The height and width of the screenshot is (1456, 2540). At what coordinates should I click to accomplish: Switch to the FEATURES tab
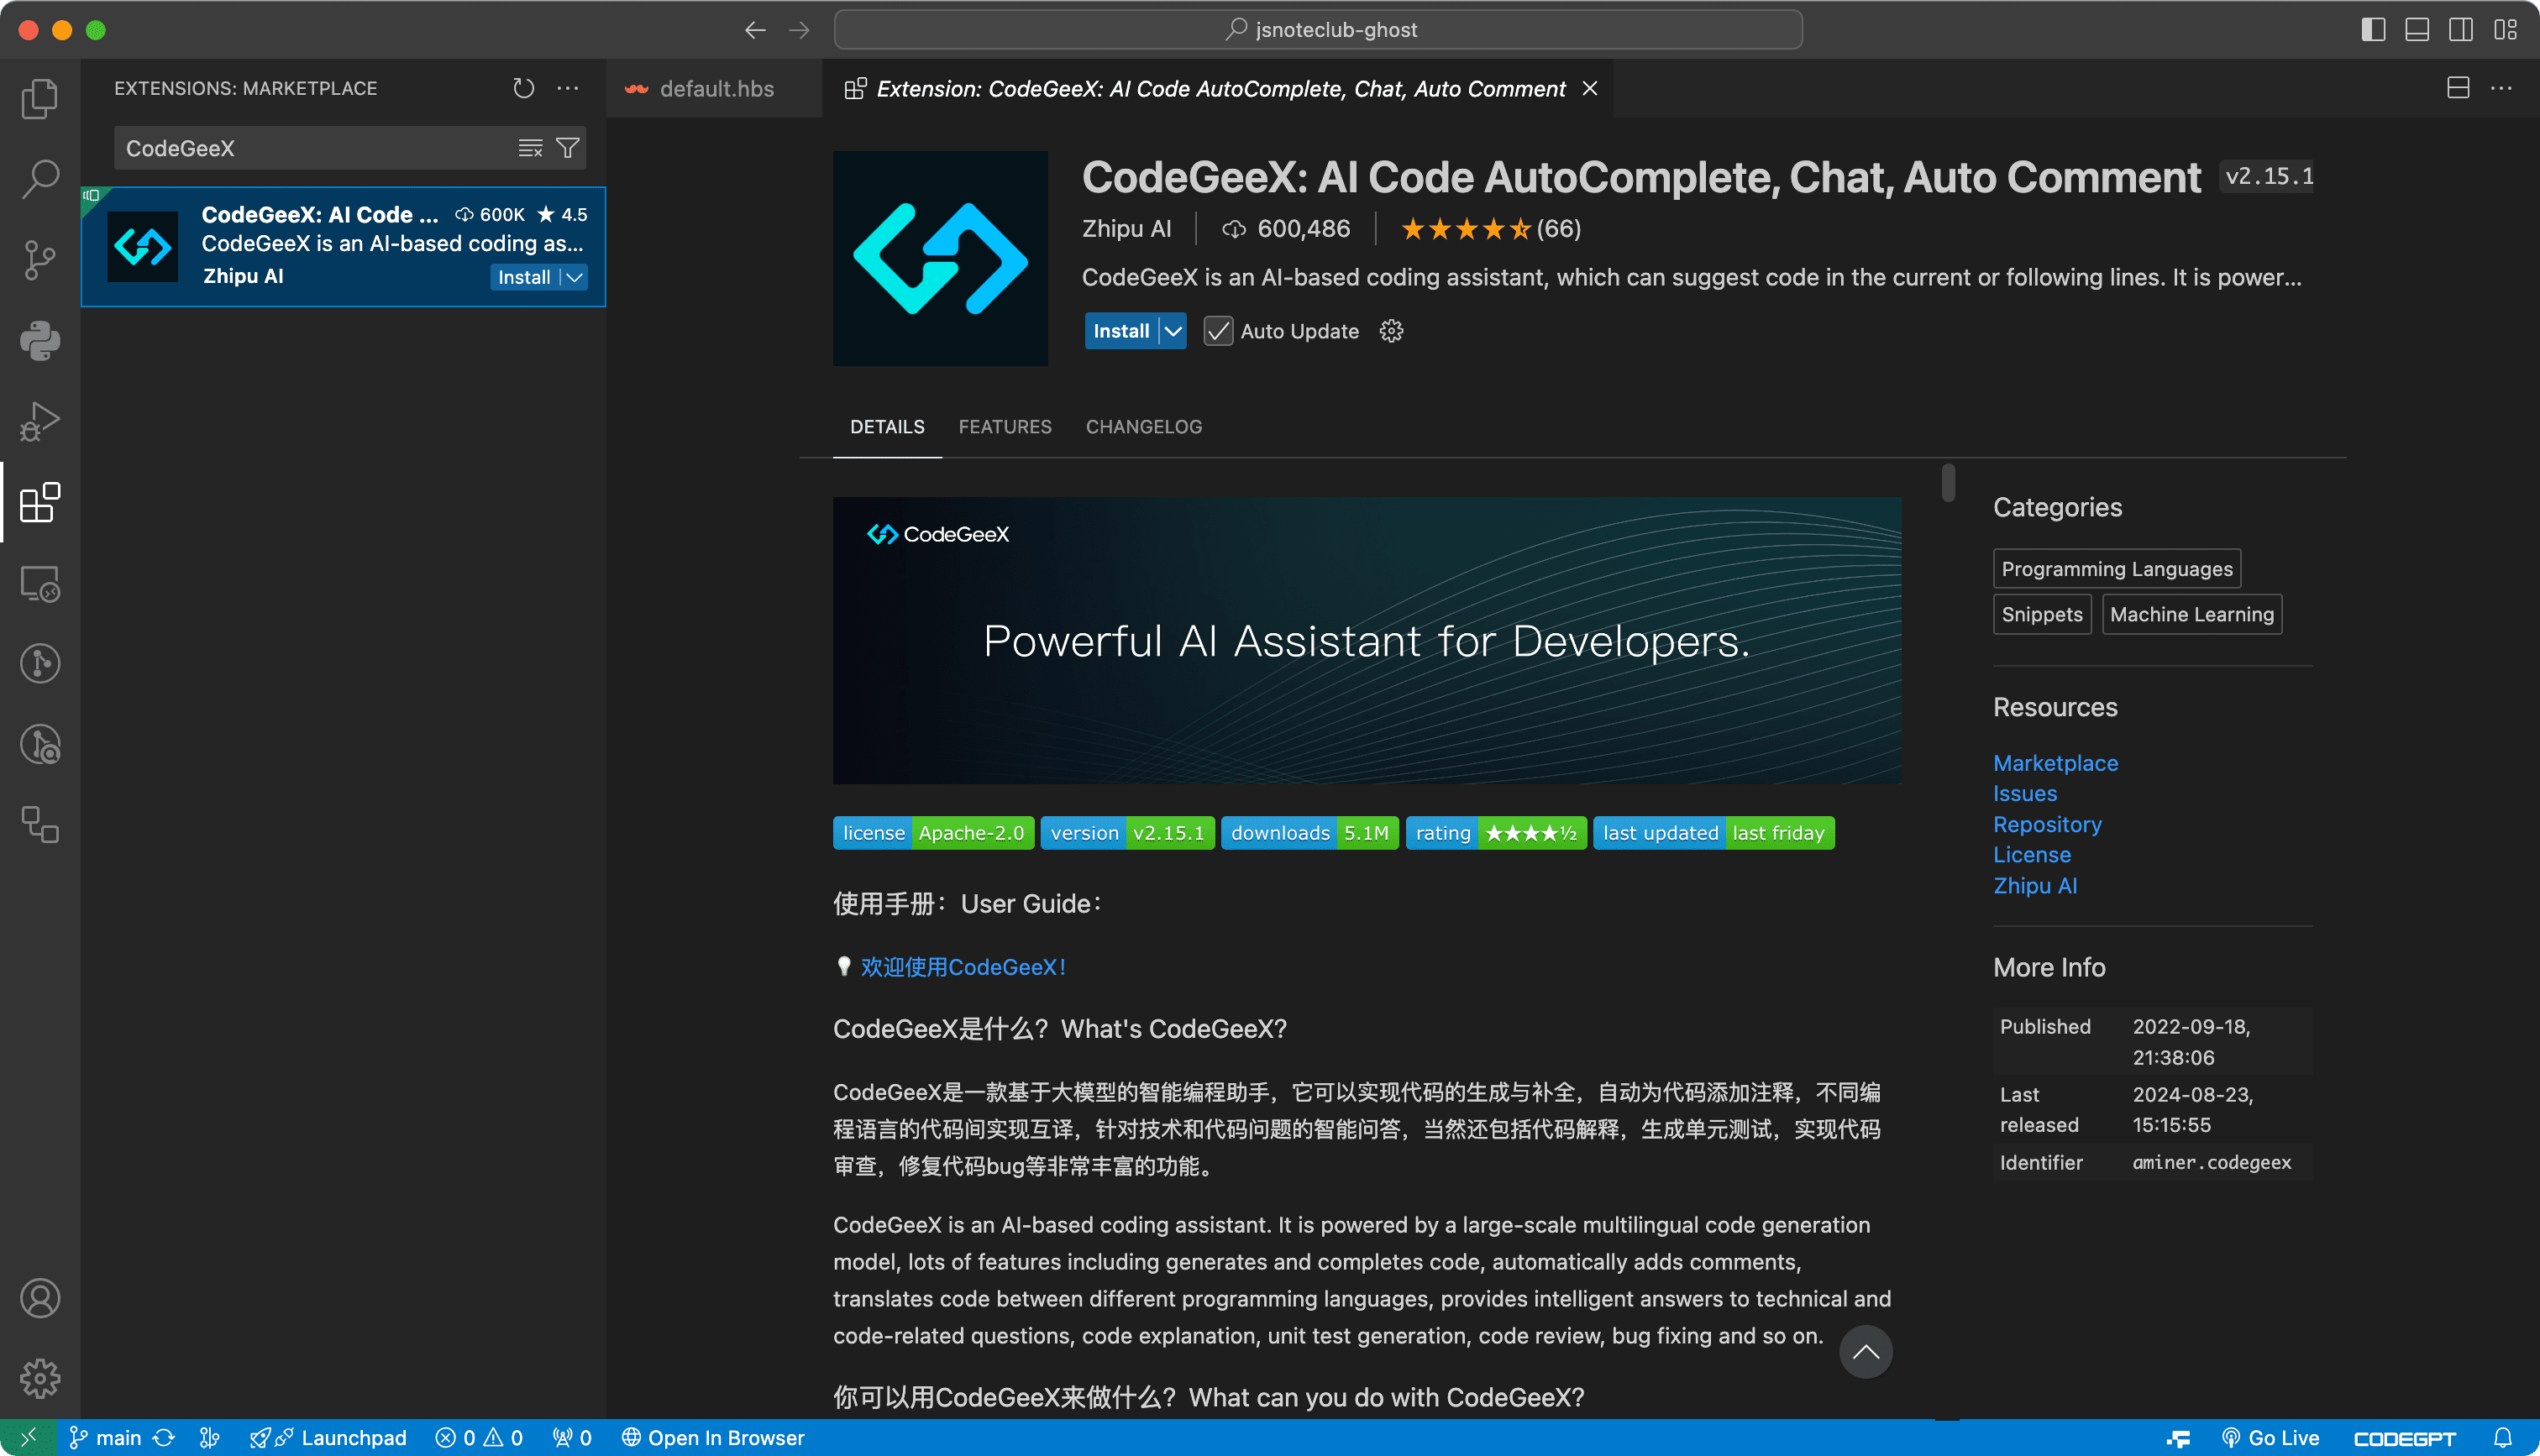click(1005, 427)
